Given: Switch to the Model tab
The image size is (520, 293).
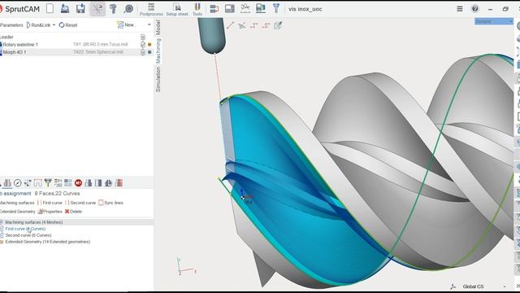Looking at the screenshot, I should point(158,27).
